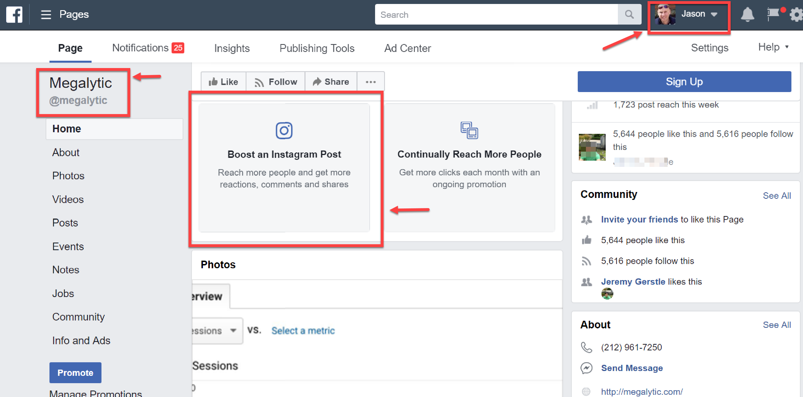The height and width of the screenshot is (397, 803).
Task: Open page Settings
Action: pyautogui.click(x=709, y=48)
